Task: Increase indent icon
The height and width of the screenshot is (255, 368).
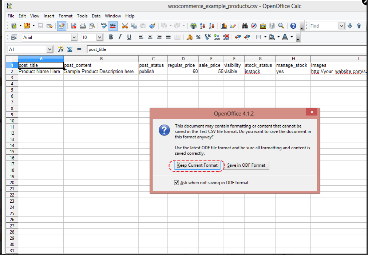Action: coord(247,37)
